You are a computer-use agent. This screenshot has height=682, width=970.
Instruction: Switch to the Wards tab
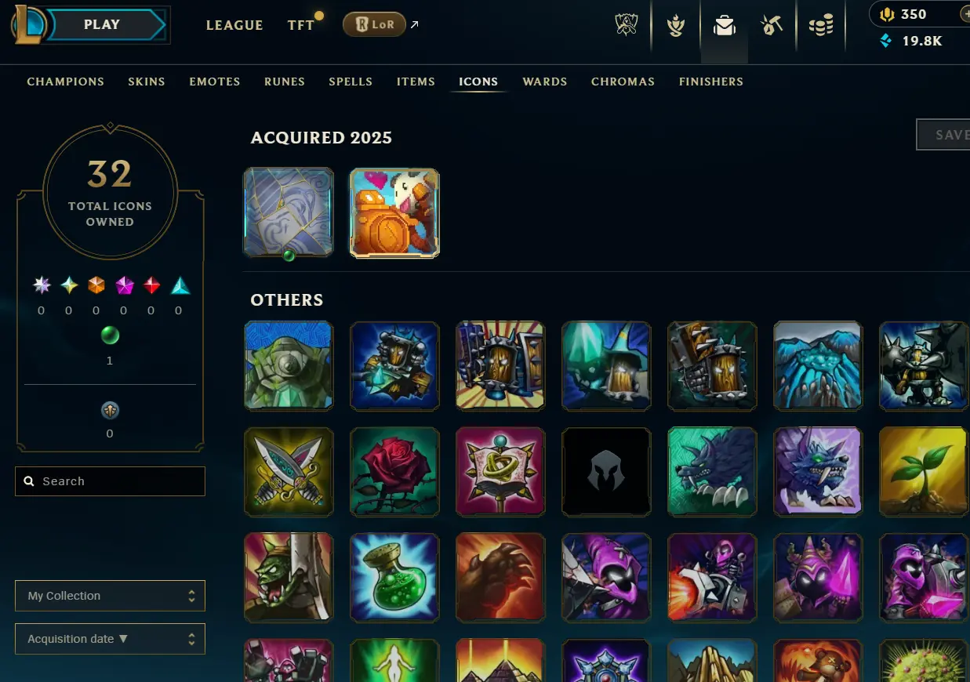545,82
